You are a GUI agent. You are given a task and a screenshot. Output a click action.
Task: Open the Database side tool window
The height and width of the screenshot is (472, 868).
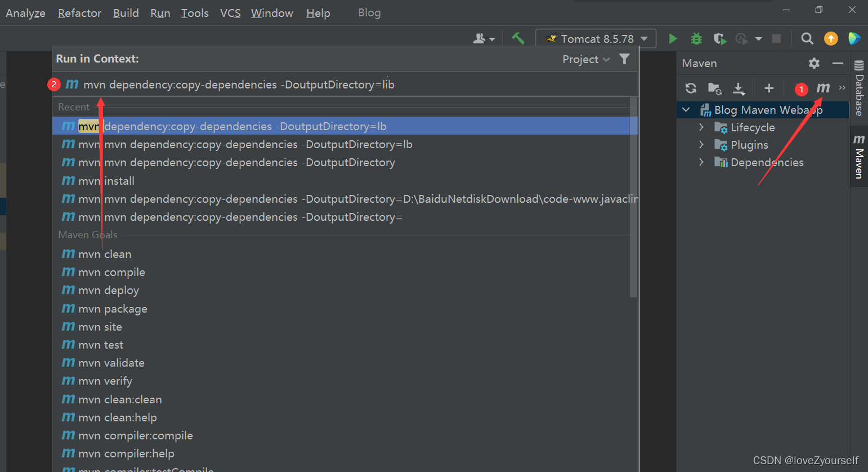pyautogui.click(x=859, y=87)
